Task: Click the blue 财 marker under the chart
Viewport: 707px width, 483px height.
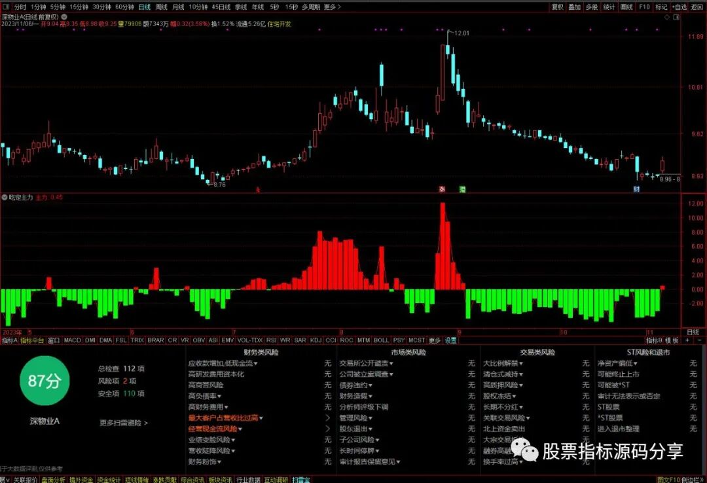Action: [636, 189]
